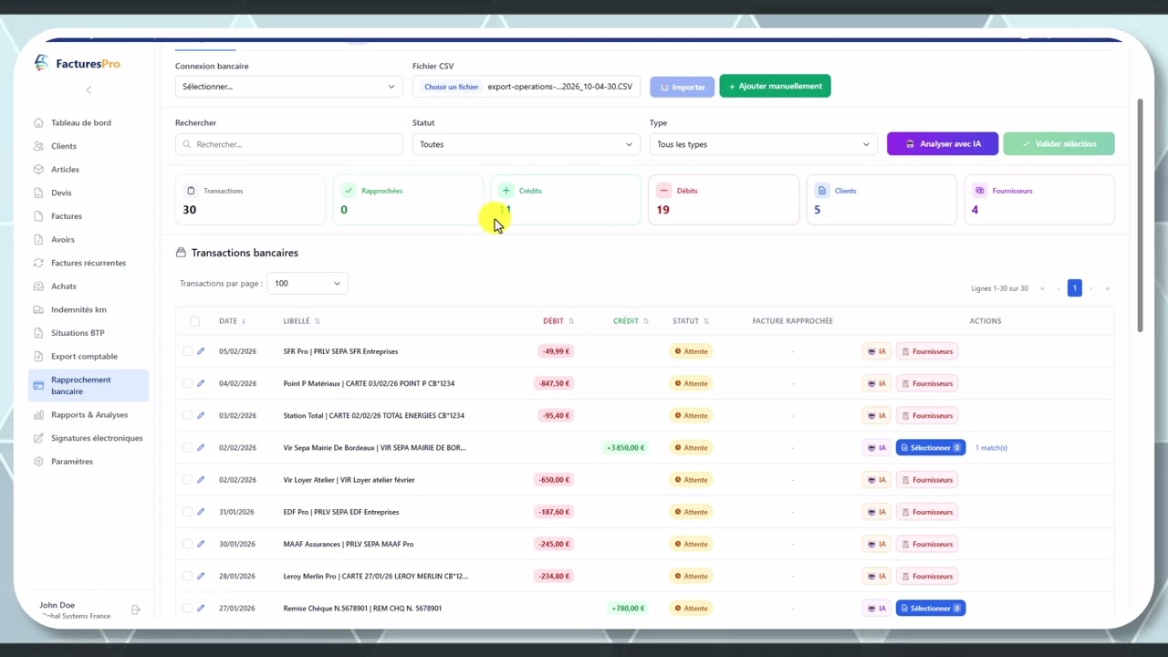Image resolution: width=1168 pixels, height=657 pixels.
Task: Open the Type filter dropdown
Action: (x=763, y=144)
